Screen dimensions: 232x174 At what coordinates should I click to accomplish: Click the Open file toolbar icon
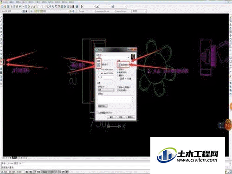(x=5, y=6)
